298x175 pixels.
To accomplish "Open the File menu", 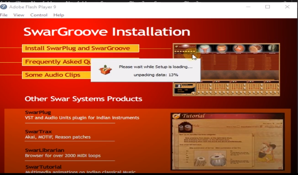I will (x=4, y=15).
